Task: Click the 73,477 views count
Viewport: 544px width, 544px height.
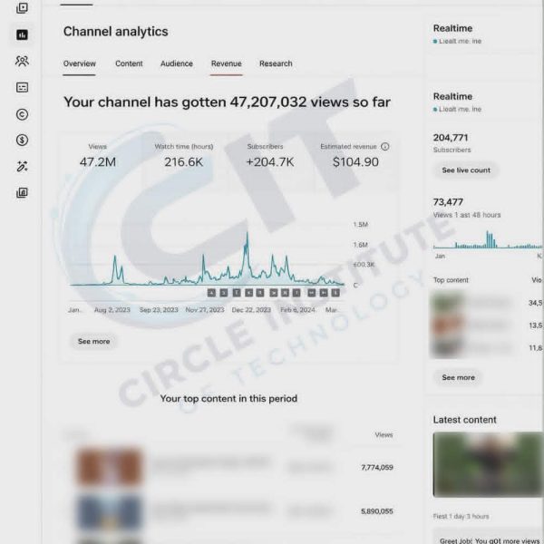Action: [448, 202]
